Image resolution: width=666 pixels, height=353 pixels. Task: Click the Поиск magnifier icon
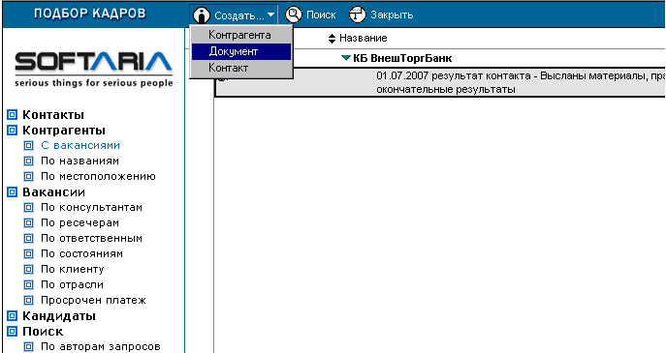pos(293,15)
